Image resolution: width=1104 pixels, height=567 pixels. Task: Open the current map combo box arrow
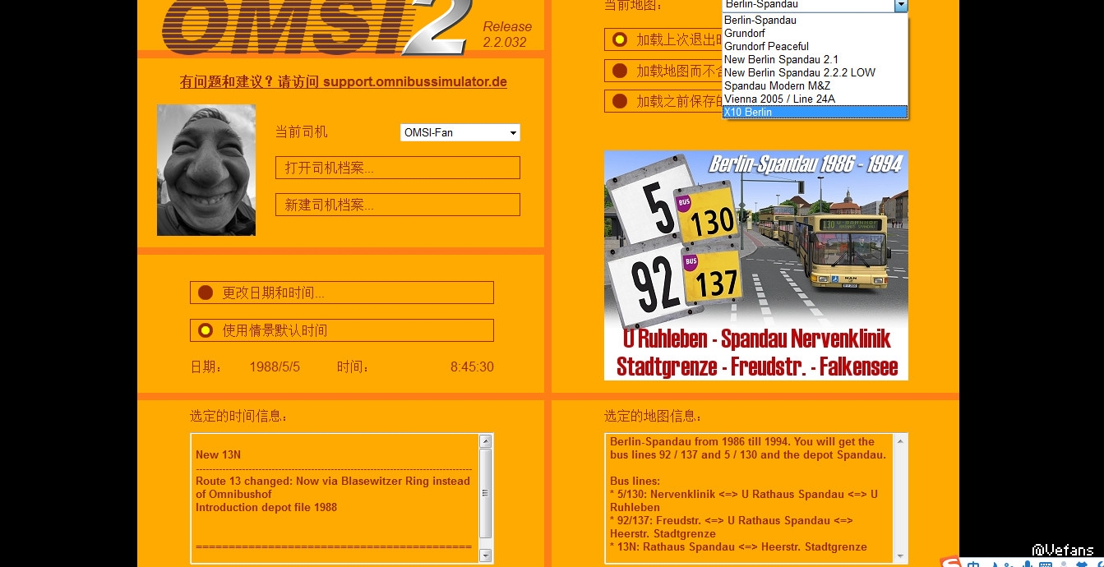(x=901, y=5)
